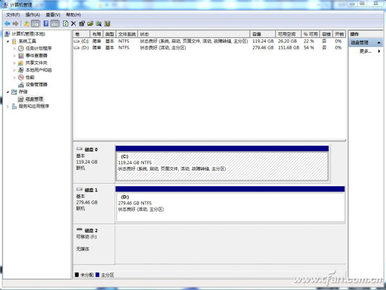Click the Properties toolbar icon
This screenshot has height=290, width=386.
coord(82,24)
